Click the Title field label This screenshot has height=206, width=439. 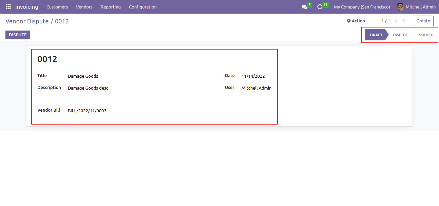(42, 76)
